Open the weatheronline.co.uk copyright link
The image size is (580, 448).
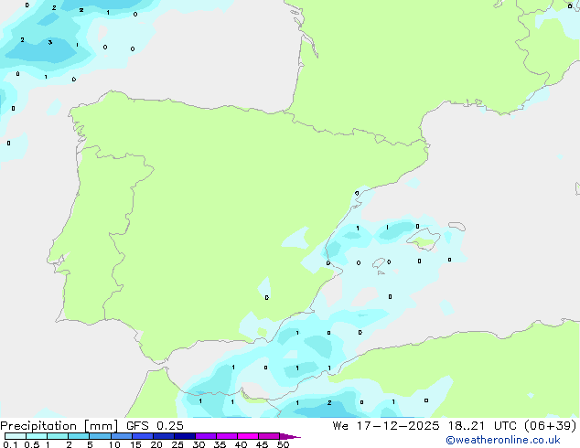(503, 440)
